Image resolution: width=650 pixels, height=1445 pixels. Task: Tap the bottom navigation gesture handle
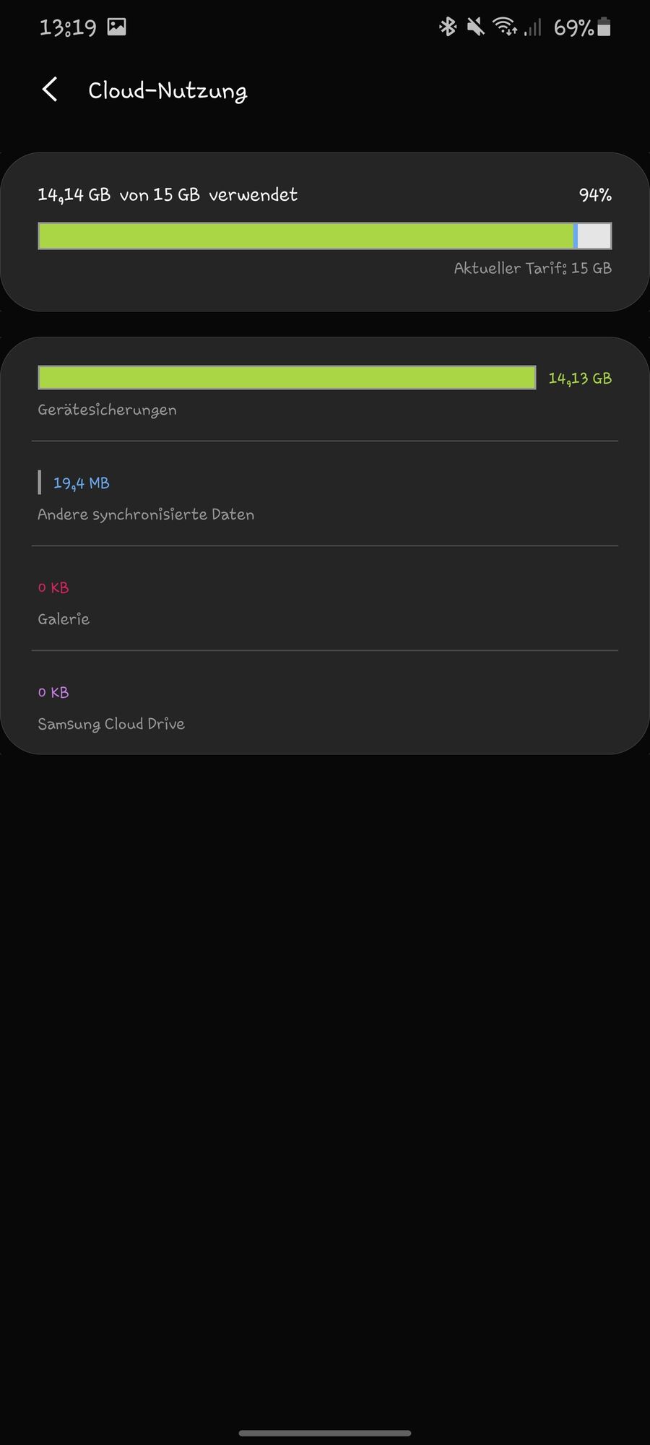pos(325,1433)
